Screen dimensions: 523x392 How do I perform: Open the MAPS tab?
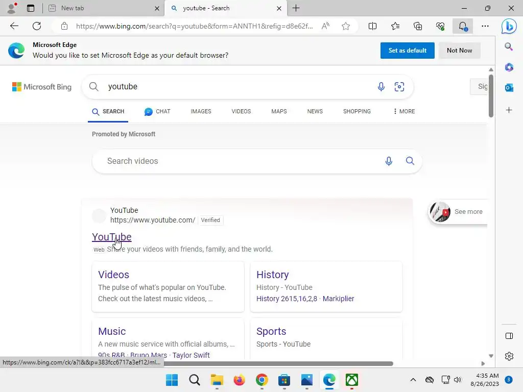coord(279,111)
